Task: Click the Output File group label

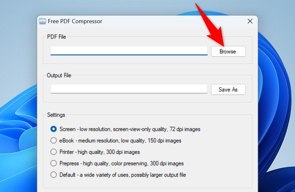Action: pyautogui.click(x=59, y=76)
